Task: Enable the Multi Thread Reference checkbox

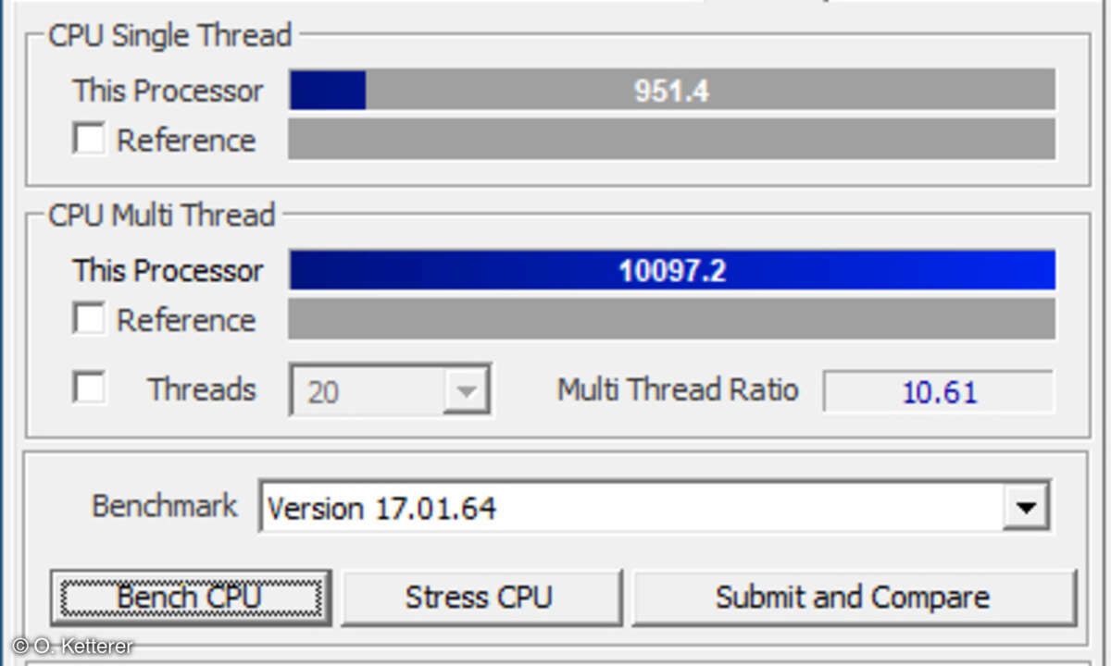Action: tap(89, 319)
